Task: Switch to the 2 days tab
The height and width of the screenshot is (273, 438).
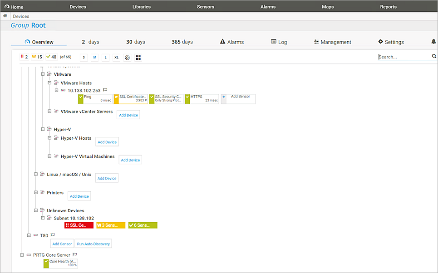Action: (90, 42)
